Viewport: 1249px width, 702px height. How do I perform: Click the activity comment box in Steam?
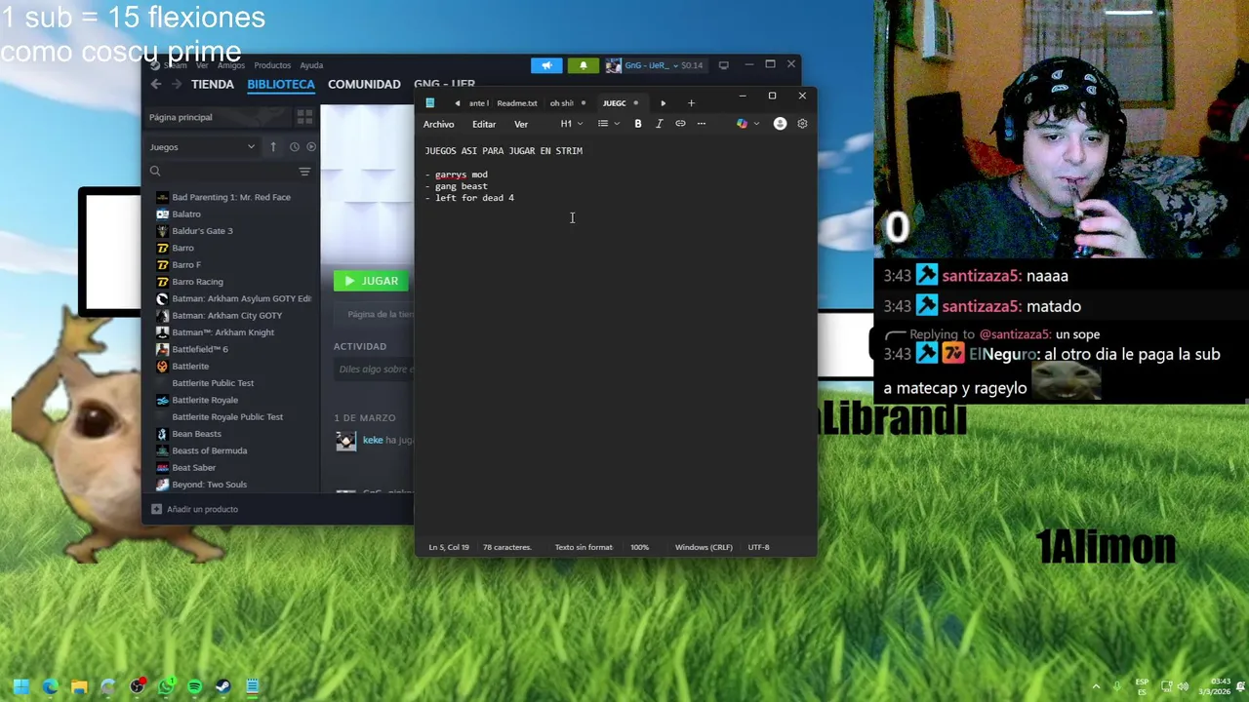click(x=374, y=370)
